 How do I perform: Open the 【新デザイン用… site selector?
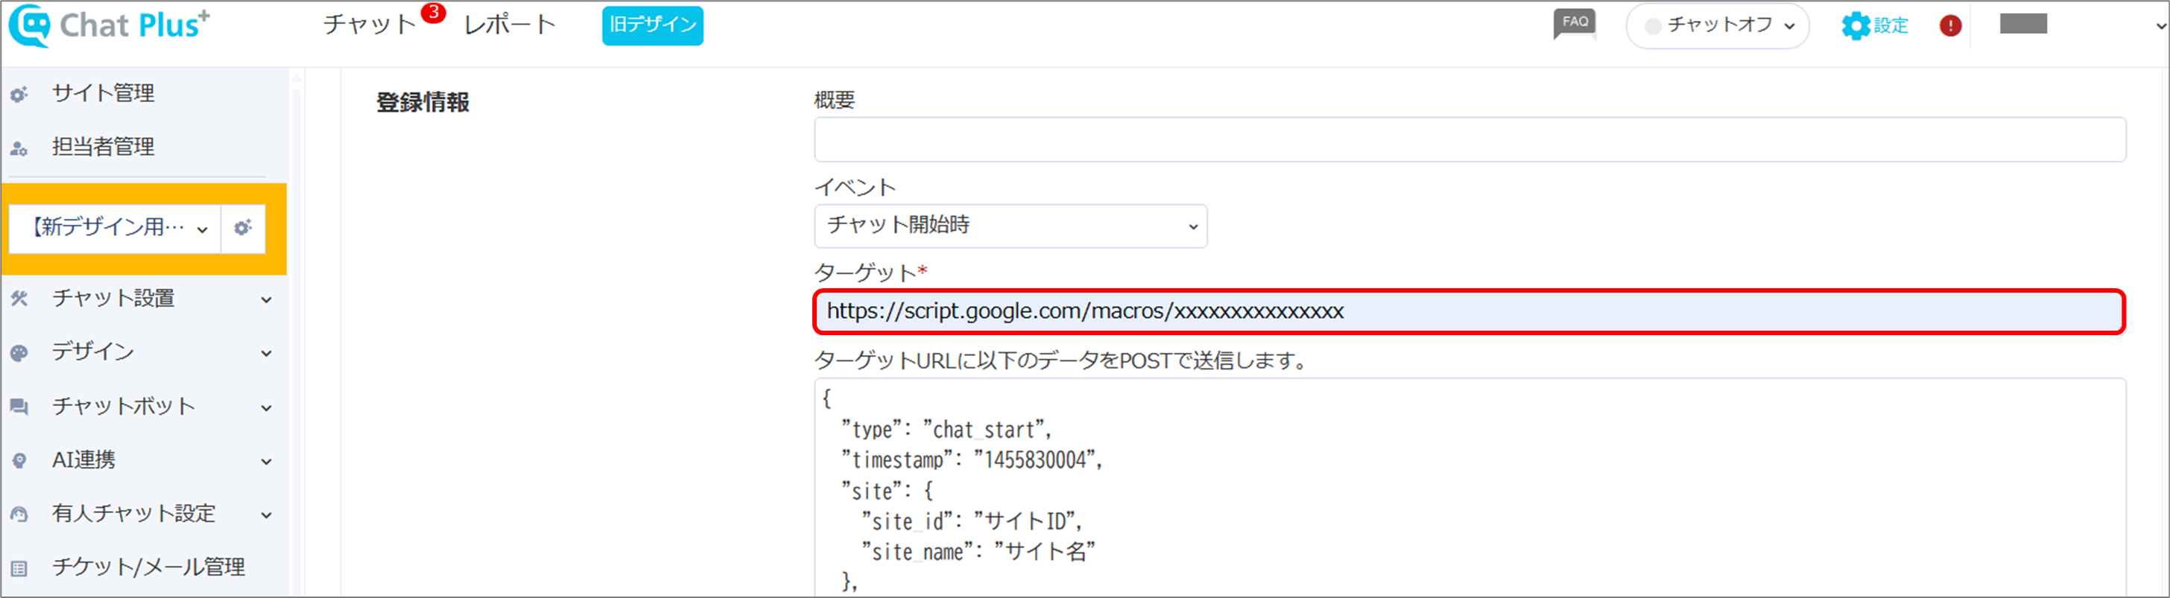[115, 227]
